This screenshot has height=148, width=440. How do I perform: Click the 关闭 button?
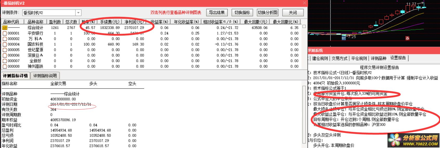click(293, 12)
